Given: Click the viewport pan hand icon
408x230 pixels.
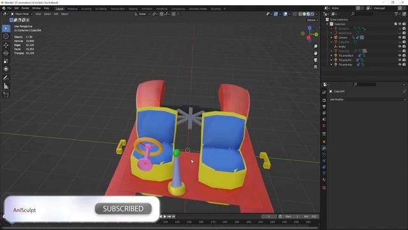Looking at the screenshot, I should click(x=316, y=53).
